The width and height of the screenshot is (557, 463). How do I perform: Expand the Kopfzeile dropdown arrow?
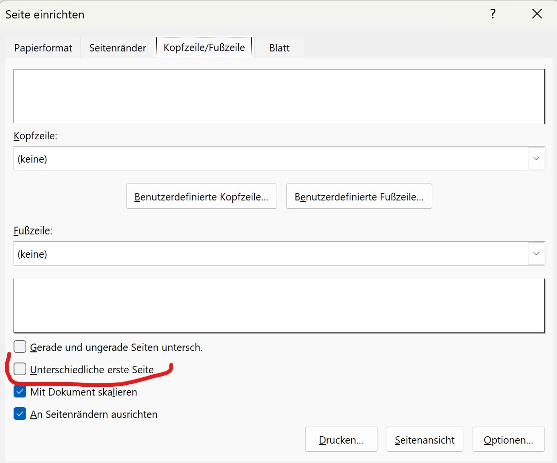pyautogui.click(x=536, y=159)
